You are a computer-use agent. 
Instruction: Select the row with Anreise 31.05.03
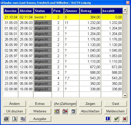(x=63, y=23)
